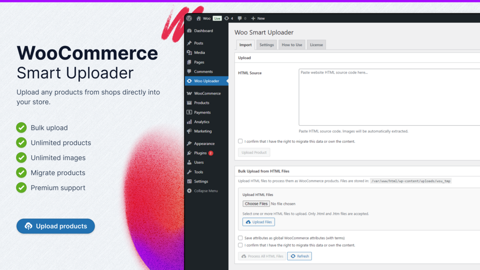
Task: Open the Users menu item
Action: (206, 162)
